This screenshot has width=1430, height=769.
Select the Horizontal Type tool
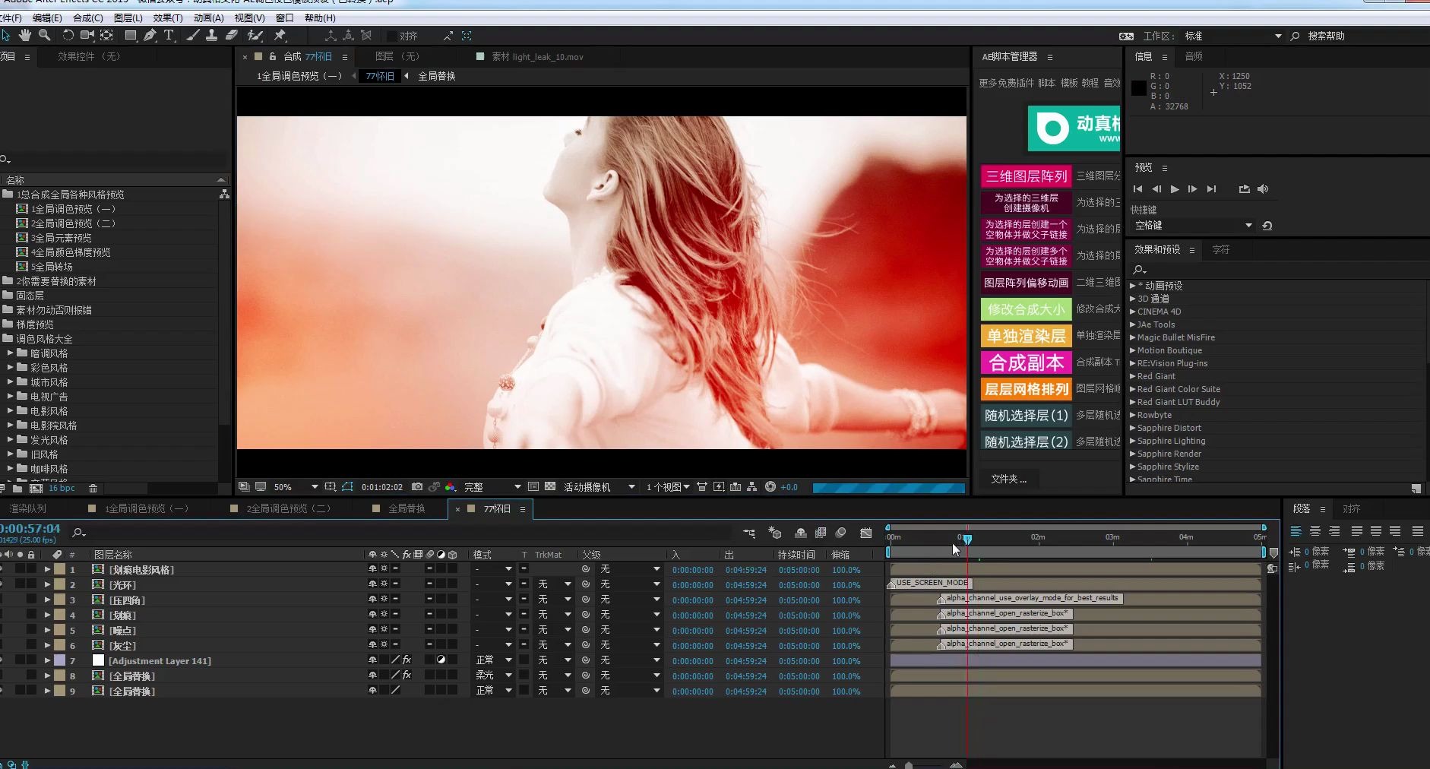(169, 35)
